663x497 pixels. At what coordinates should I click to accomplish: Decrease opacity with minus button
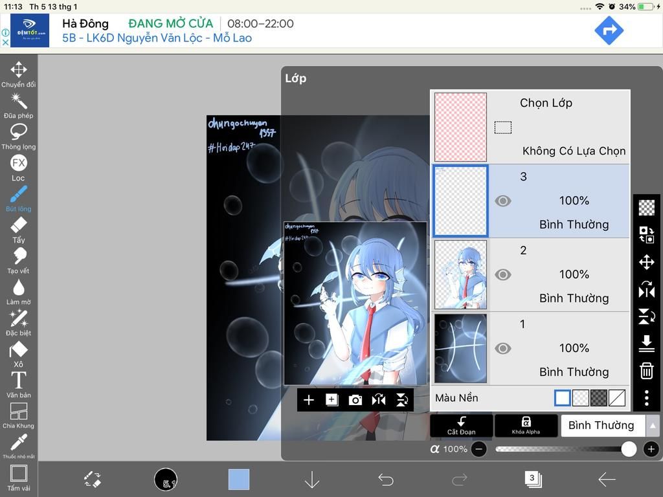(x=478, y=449)
